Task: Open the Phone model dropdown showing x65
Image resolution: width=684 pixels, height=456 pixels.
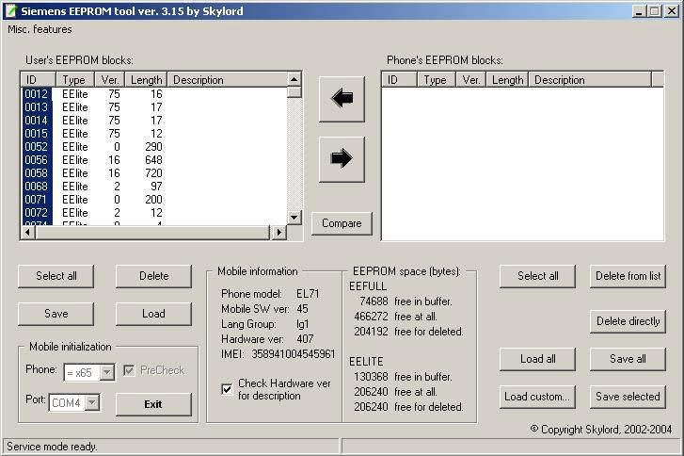Action: click(107, 372)
